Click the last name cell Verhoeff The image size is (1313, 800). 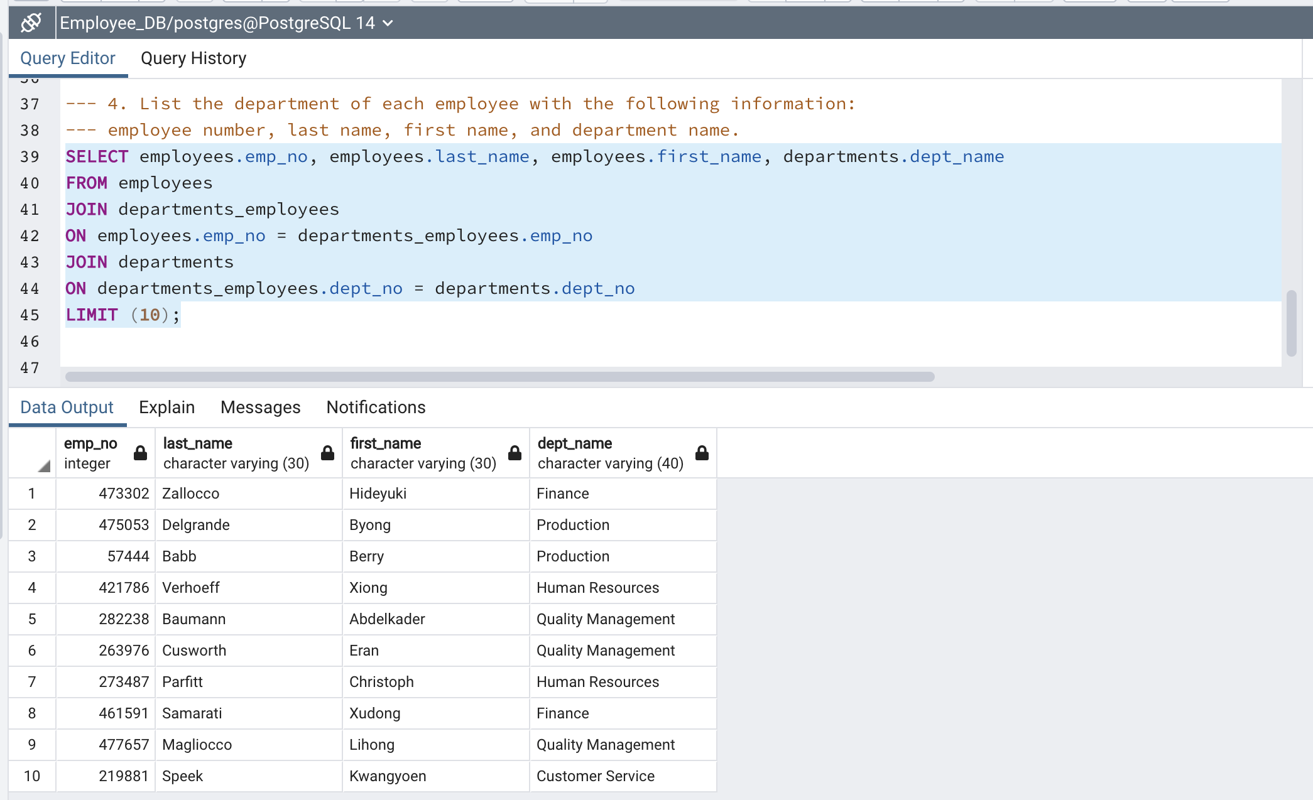[x=249, y=588]
